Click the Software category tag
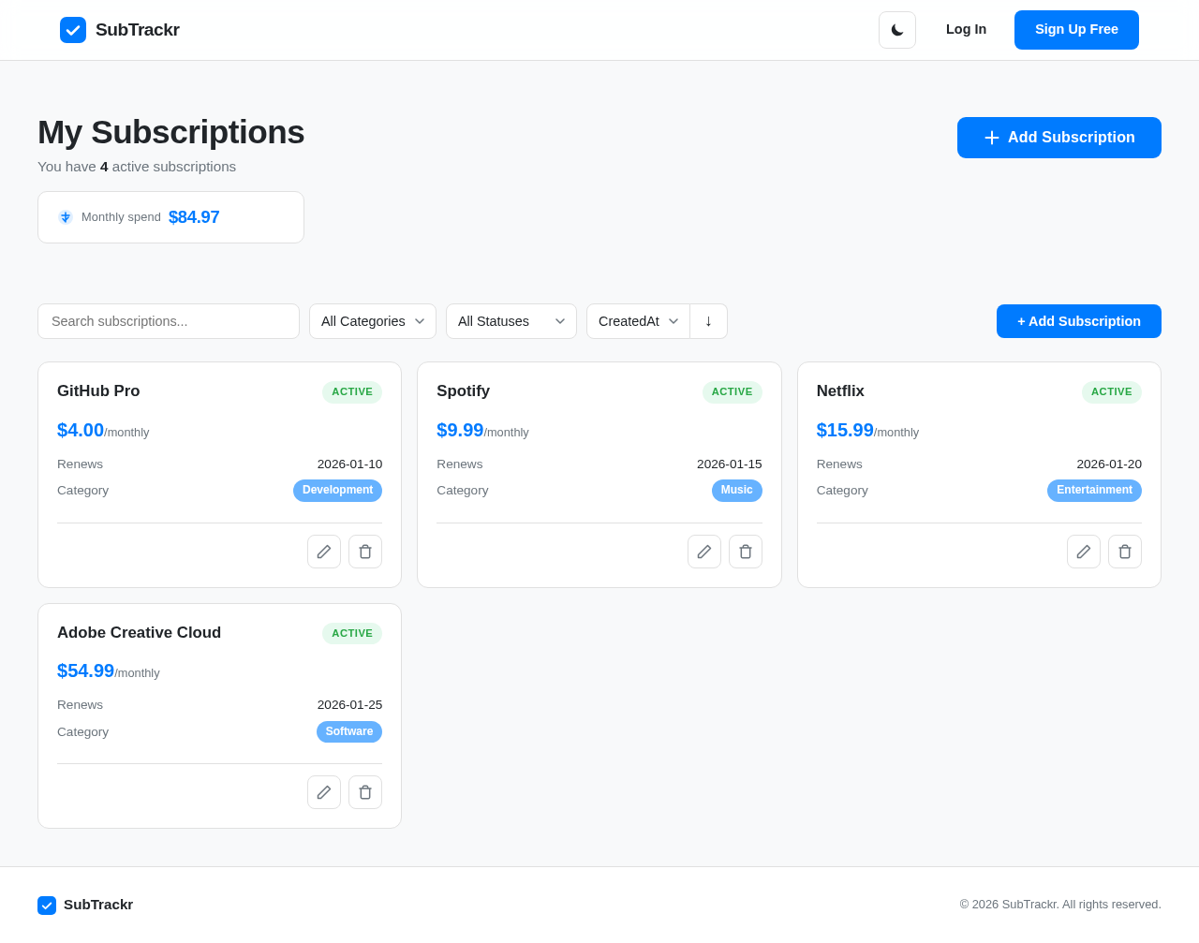 point(349,731)
